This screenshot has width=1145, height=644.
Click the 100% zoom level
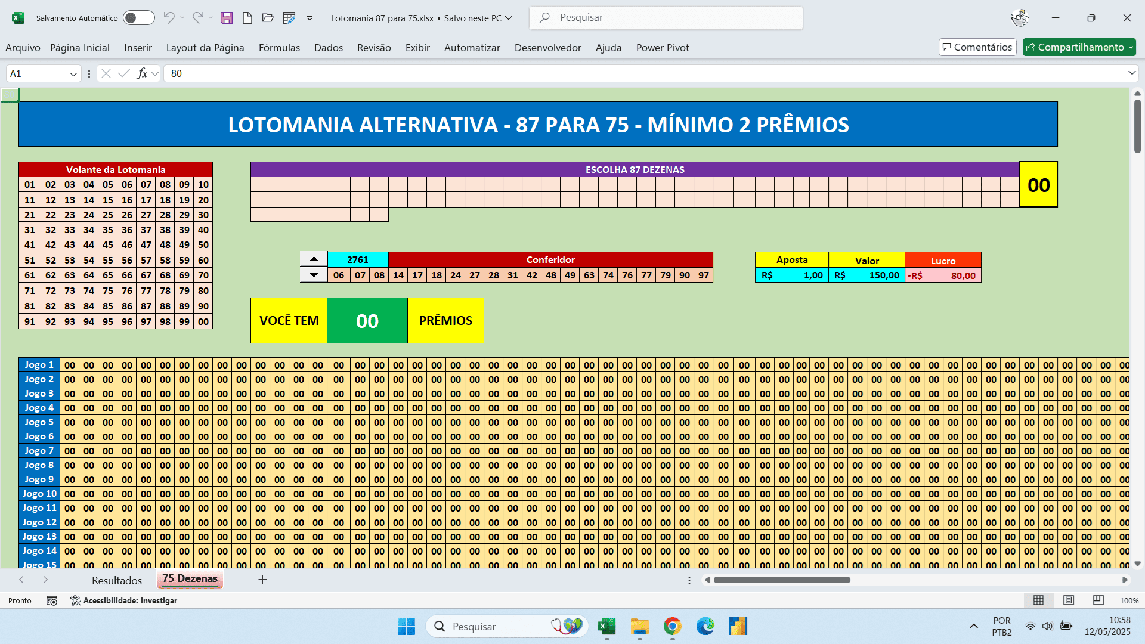click(1129, 601)
